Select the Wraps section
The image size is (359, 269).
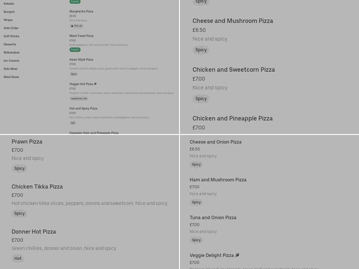point(8,20)
